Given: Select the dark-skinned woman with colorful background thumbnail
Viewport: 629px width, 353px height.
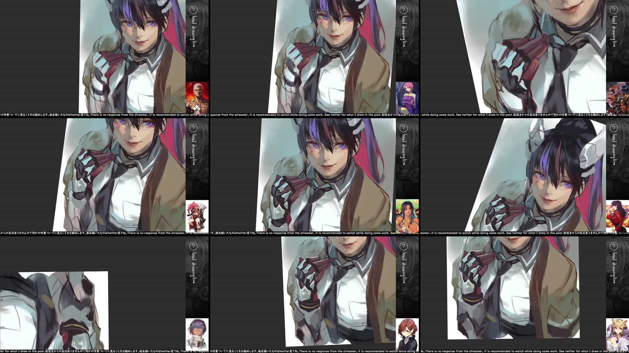Looking at the screenshot, I should (x=407, y=215).
